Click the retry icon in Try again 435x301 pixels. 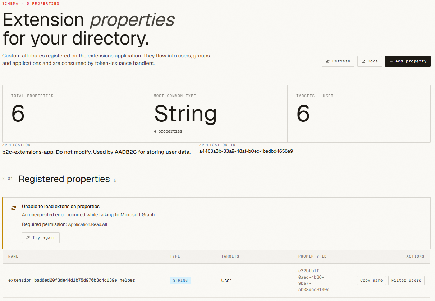tap(28, 238)
